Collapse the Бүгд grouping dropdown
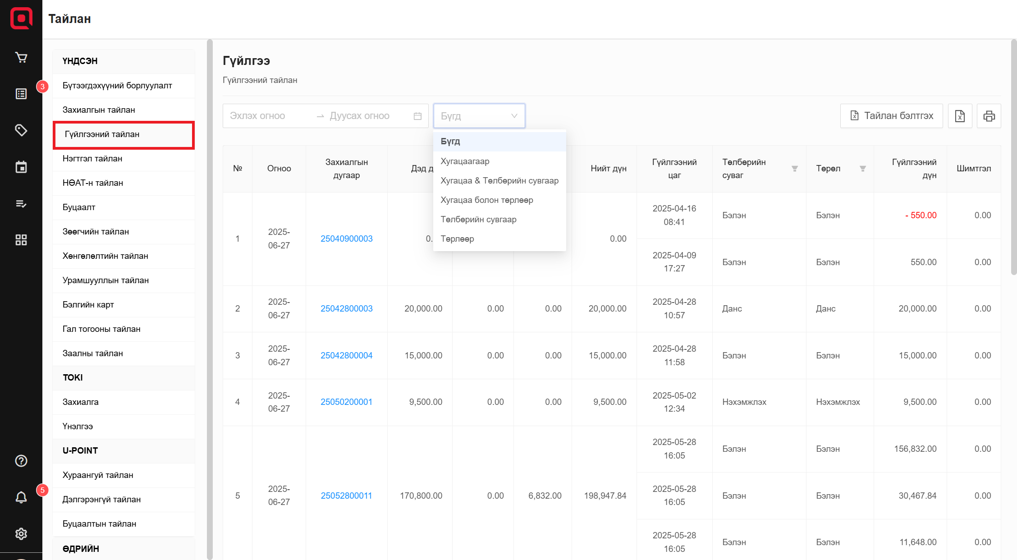 pos(479,116)
